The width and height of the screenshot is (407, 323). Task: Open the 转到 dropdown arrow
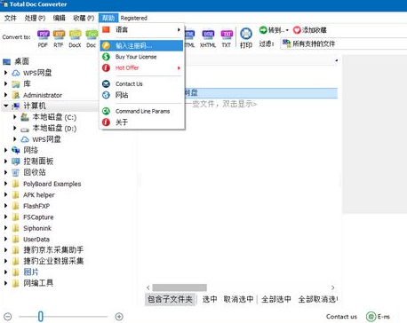click(x=287, y=30)
